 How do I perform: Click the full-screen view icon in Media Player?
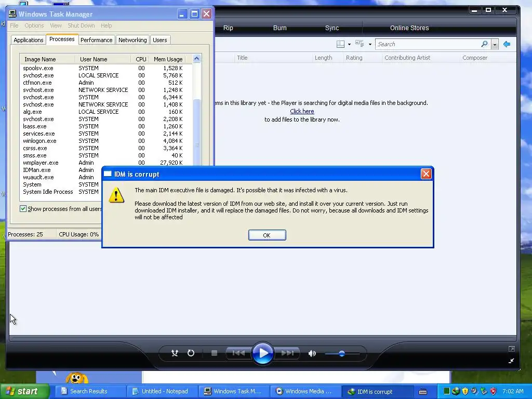point(511,349)
